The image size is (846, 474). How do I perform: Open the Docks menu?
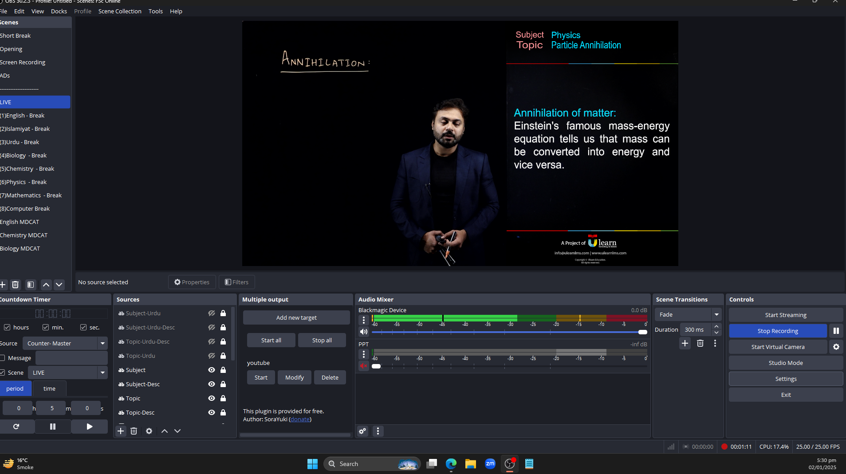tap(59, 11)
